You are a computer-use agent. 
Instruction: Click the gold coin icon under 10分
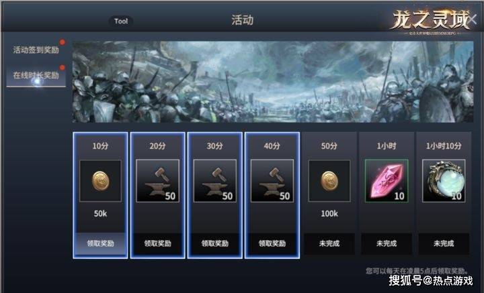[x=100, y=180]
